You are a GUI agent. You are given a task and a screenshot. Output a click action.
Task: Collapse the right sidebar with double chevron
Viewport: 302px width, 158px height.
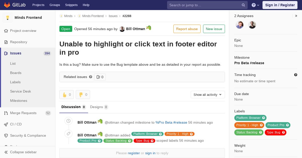coord(296,16)
